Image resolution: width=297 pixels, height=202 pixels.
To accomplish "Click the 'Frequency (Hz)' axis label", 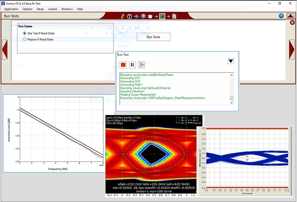I will click(x=58, y=169).
